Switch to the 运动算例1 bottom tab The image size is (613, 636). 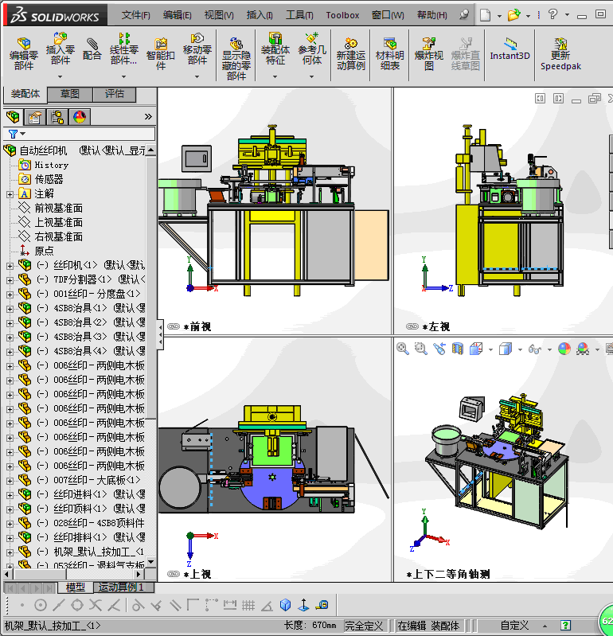tap(121, 587)
